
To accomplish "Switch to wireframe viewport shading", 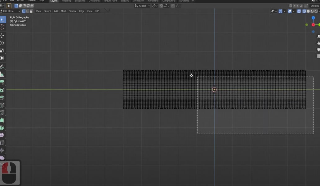I will 304,11.
